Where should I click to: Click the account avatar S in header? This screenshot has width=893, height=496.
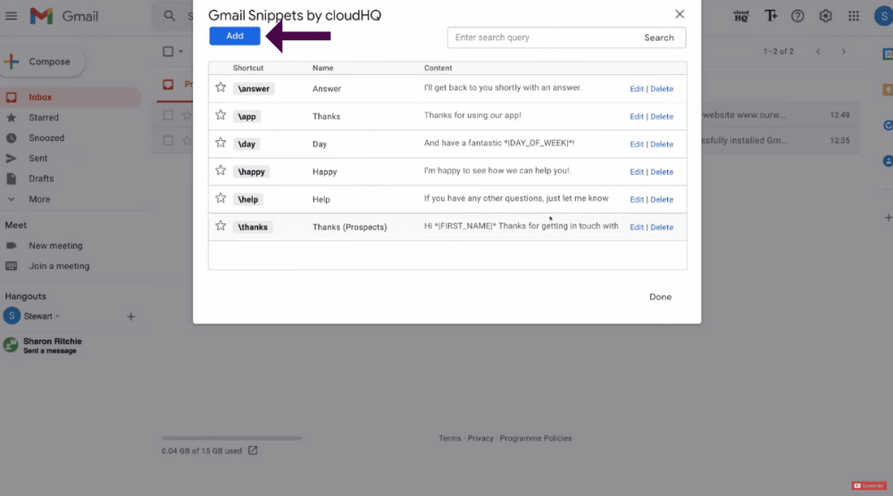pos(883,16)
